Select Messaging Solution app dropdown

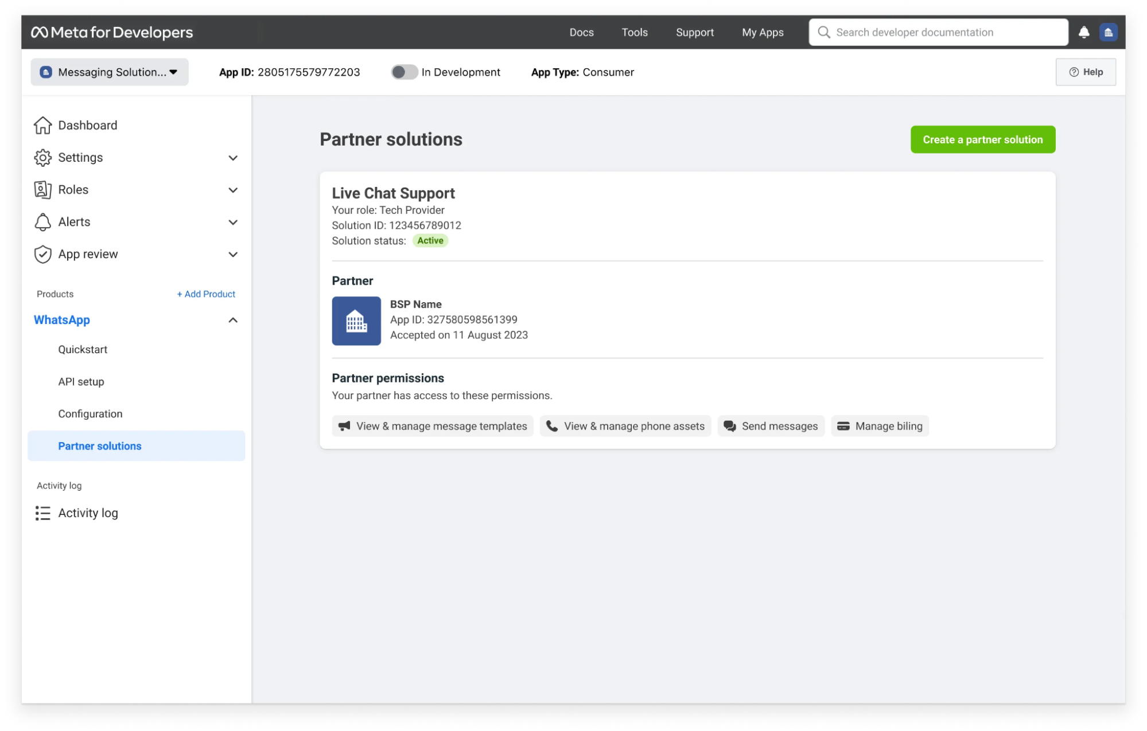110,72
